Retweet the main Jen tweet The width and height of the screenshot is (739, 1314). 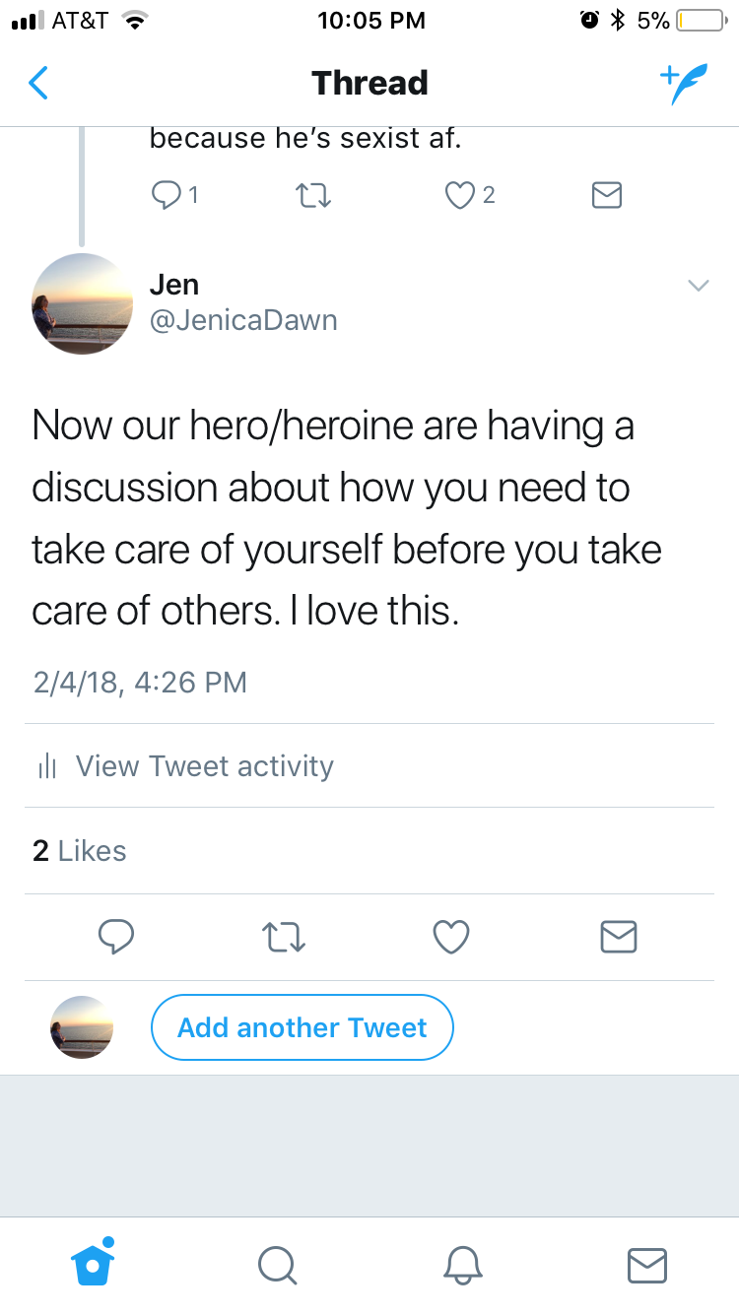pos(284,937)
